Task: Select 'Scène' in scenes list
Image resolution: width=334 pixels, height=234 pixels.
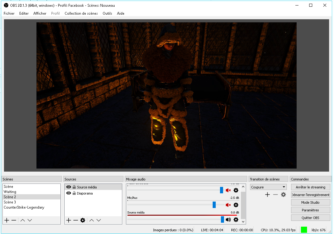Action: tap(32, 187)
